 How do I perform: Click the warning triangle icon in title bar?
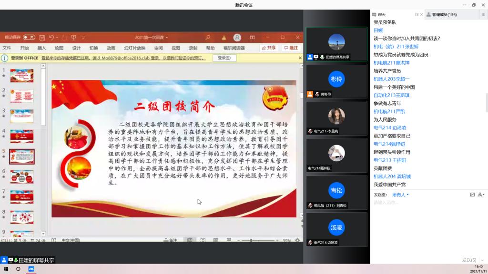coord(224,37)
